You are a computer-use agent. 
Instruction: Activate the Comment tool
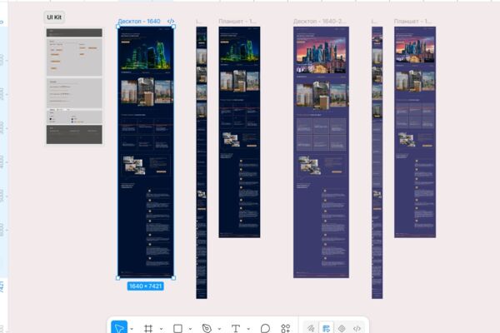[265, 328]
